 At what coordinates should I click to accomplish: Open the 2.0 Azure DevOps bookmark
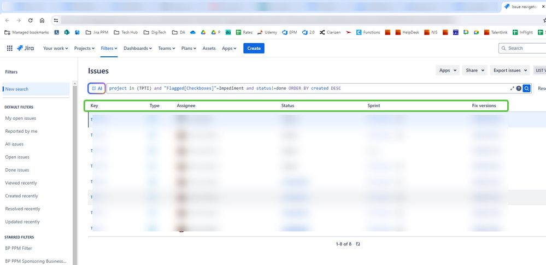[x=308, y=32]
